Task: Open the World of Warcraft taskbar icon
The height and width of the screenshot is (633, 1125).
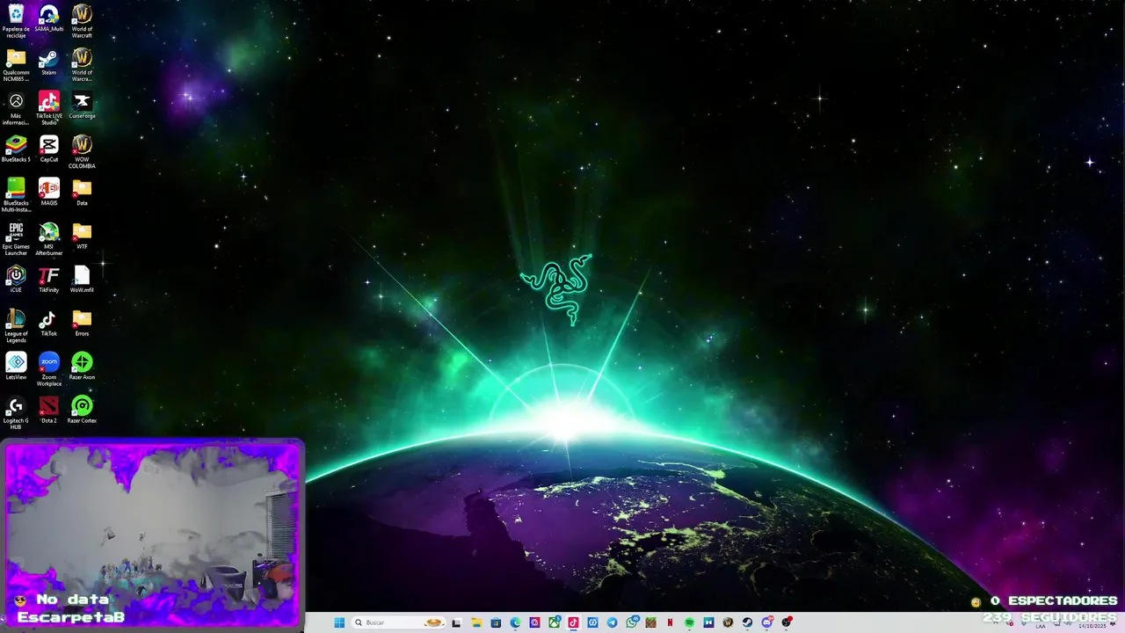Action: pos(728,622)
